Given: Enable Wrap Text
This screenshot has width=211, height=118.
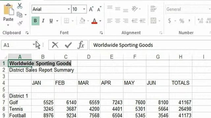Looking at the screenshot, I should coord(154,9).
